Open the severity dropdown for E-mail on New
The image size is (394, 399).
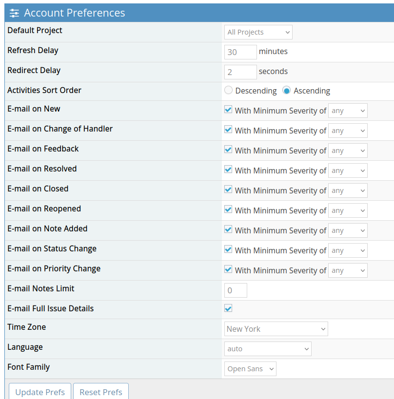348,111
